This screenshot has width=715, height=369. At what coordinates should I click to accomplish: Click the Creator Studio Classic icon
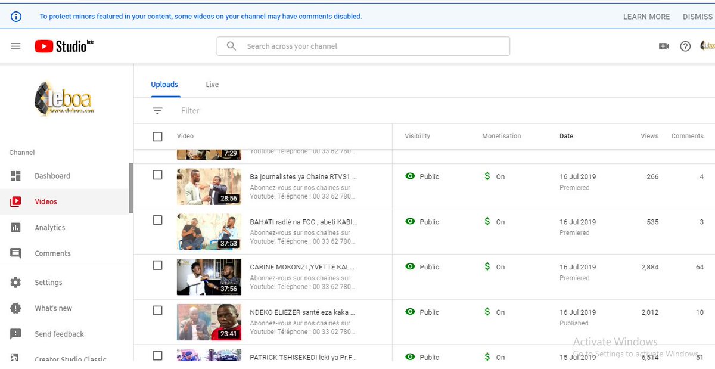click(x=15, y=358)
